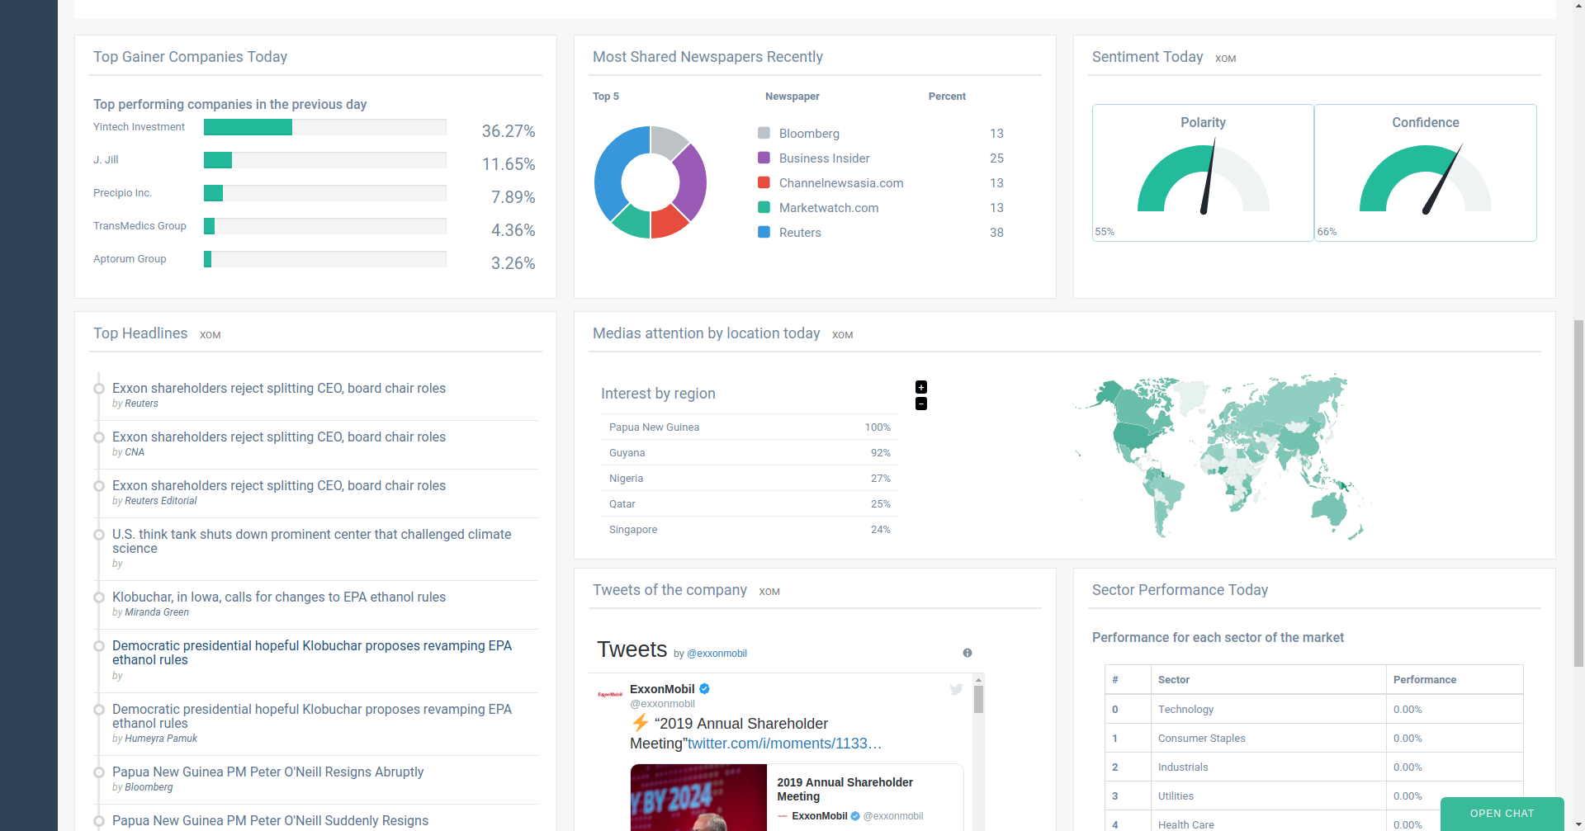Screen dimensions: 1585x831
Task: Click the Business Insider purple legend swatch
Action: coord(764,158)
